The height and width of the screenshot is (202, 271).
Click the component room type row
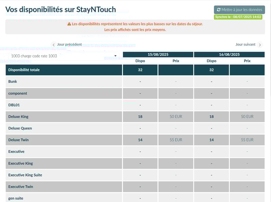[64, 93]
